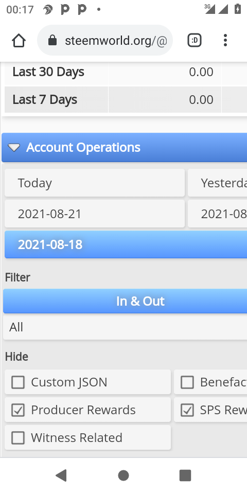Tap the Android back navigation button
The width and height of the screenshot is (247, 494).
pyautogui.click(x=61, y=475)
